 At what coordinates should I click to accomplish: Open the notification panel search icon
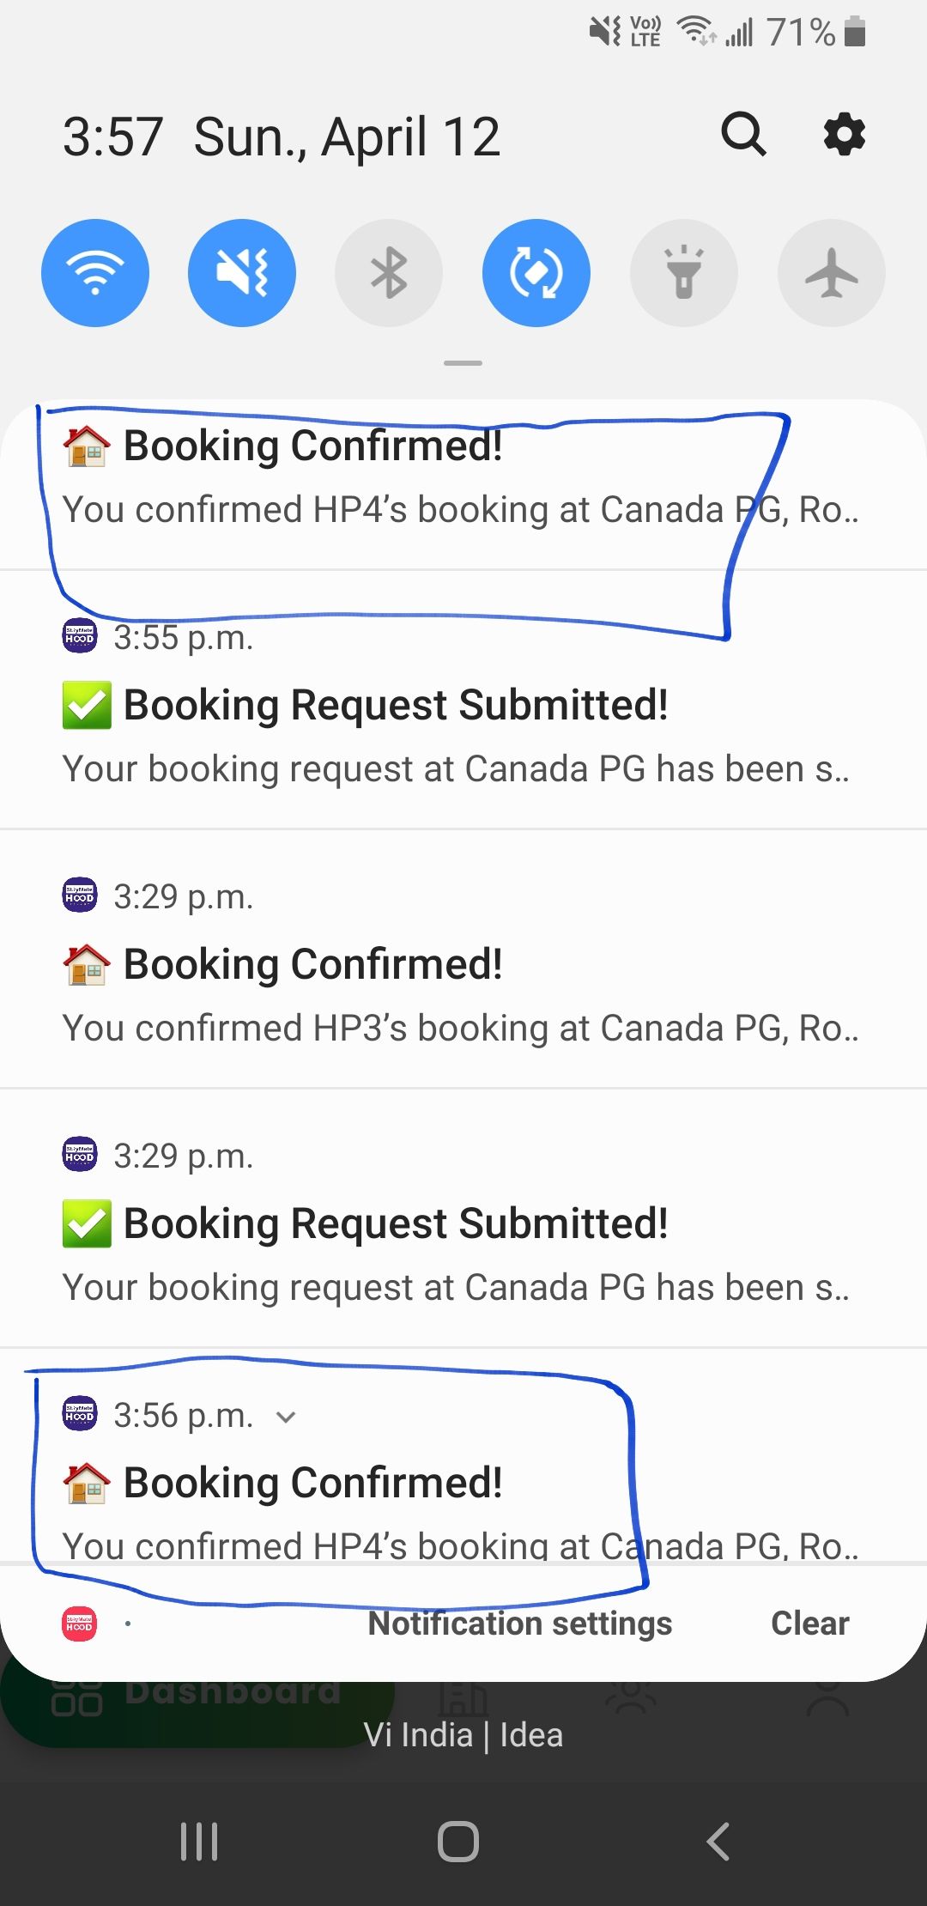click(x=743, y=135)
